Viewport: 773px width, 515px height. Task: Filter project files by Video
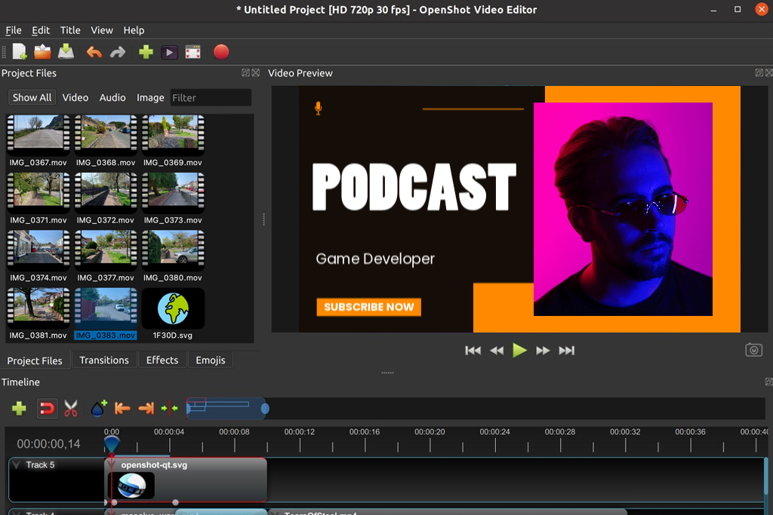[75, 97]
